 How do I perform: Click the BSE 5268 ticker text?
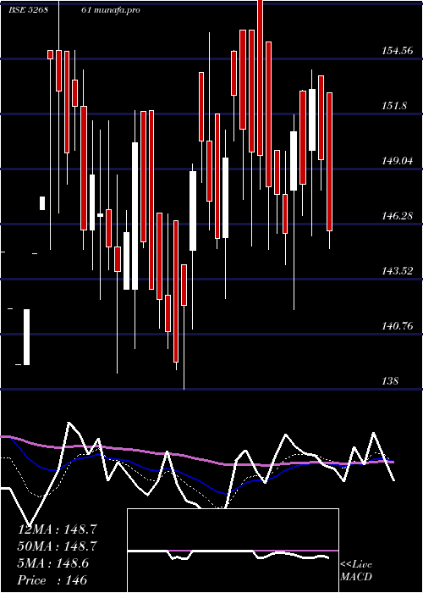tap(28, 10)
